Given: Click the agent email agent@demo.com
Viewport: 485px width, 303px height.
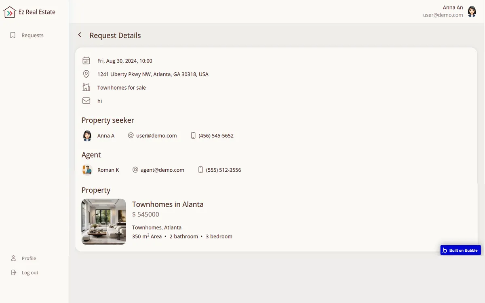Looking at the screenshot, I should coord(162,170).
